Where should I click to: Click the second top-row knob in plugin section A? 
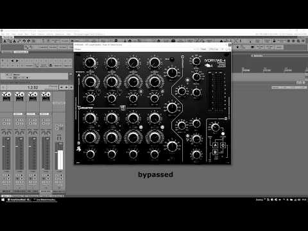click(x=112, y=62)
